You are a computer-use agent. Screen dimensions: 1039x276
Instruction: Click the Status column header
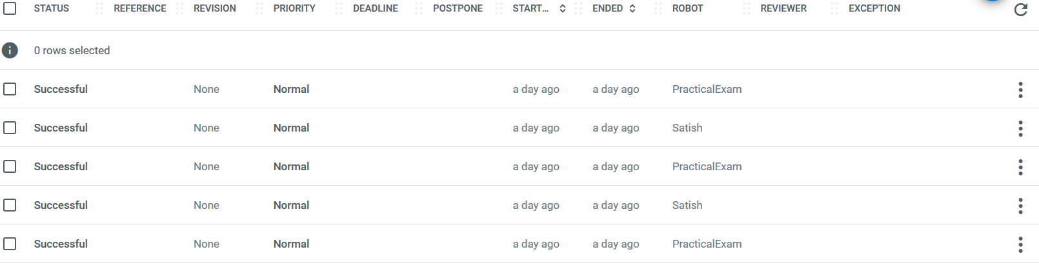tap(52, 8)
